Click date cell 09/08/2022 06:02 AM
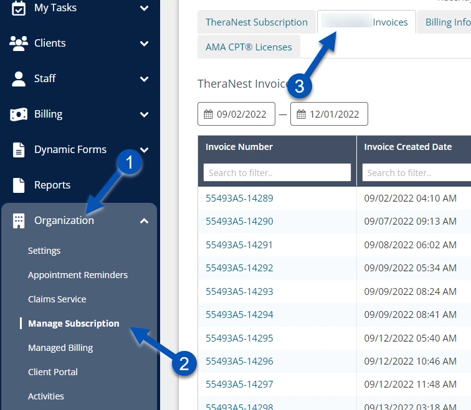 (x=411, y=245)
